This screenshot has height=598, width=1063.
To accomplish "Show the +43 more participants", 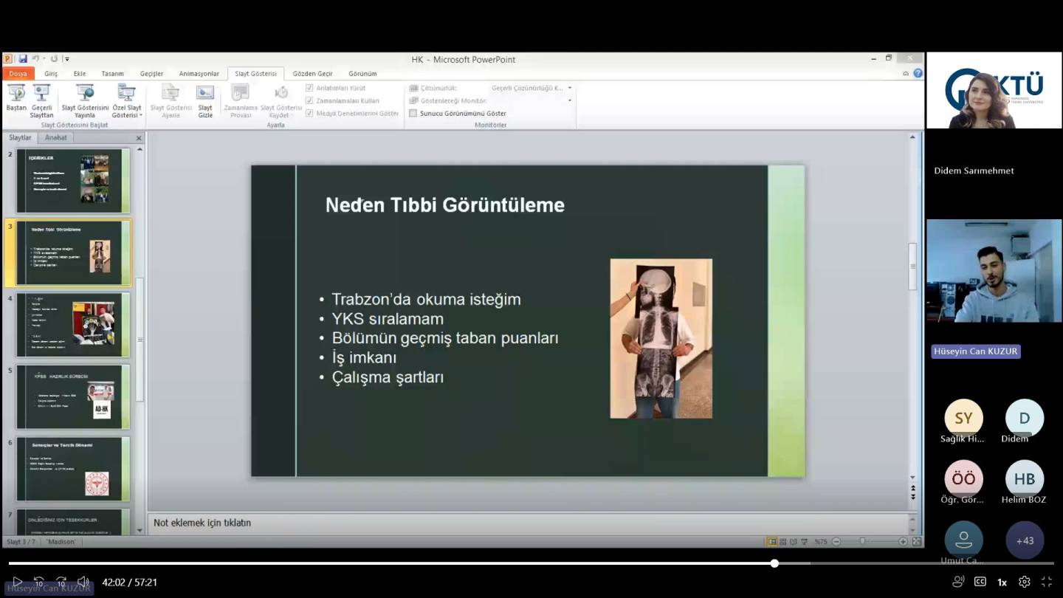I will click(1024, 540).
